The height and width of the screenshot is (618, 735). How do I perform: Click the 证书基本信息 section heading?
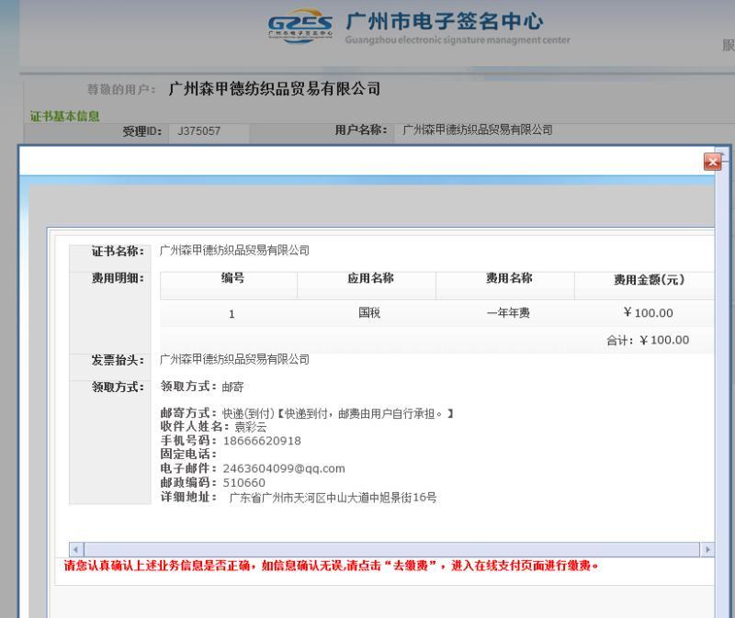(x=64, y=116)
